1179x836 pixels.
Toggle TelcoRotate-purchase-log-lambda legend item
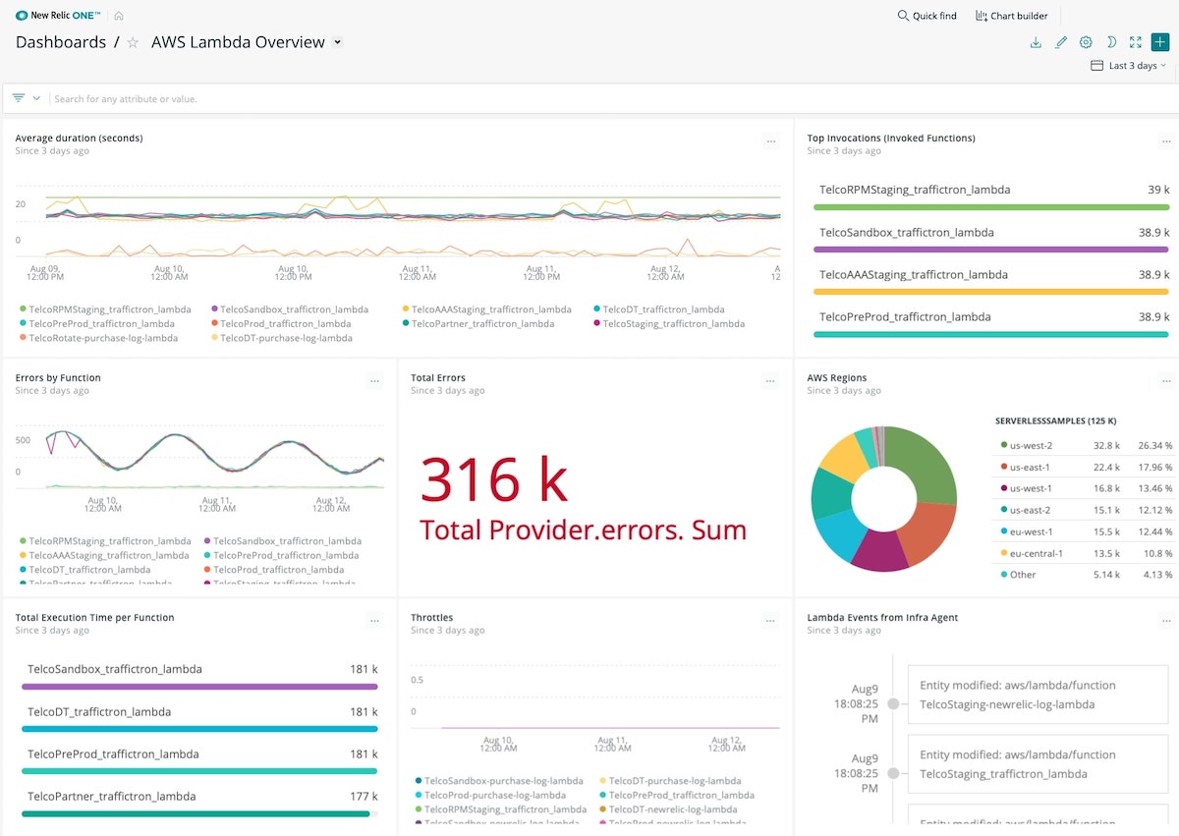click(x=98, y=338)
